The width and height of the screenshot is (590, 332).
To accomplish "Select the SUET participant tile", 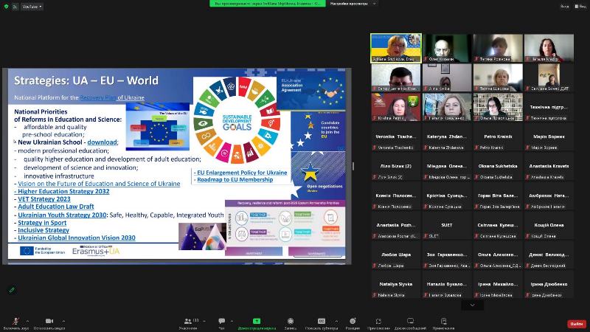I will click(447, 225).
